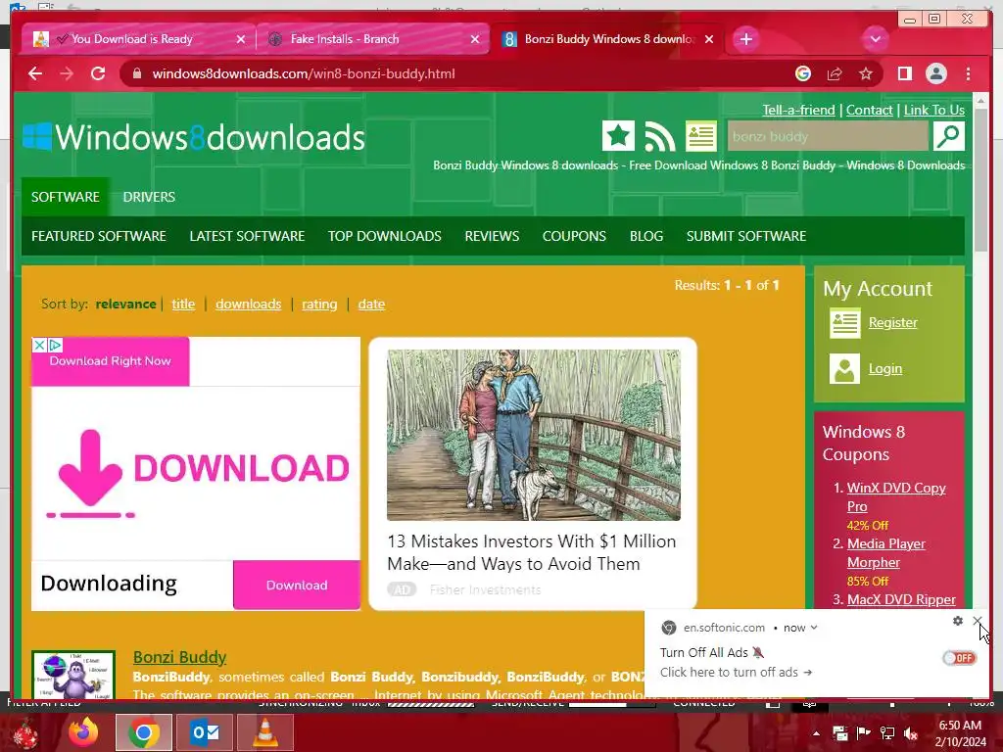The width and height of the screenshot is (1003, 752).
Task: Sort results by date
Action: [x=371, y=304]
